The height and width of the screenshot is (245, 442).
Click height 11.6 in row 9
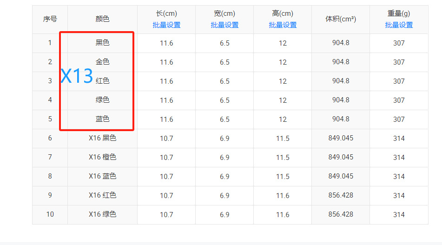(283, 195)
